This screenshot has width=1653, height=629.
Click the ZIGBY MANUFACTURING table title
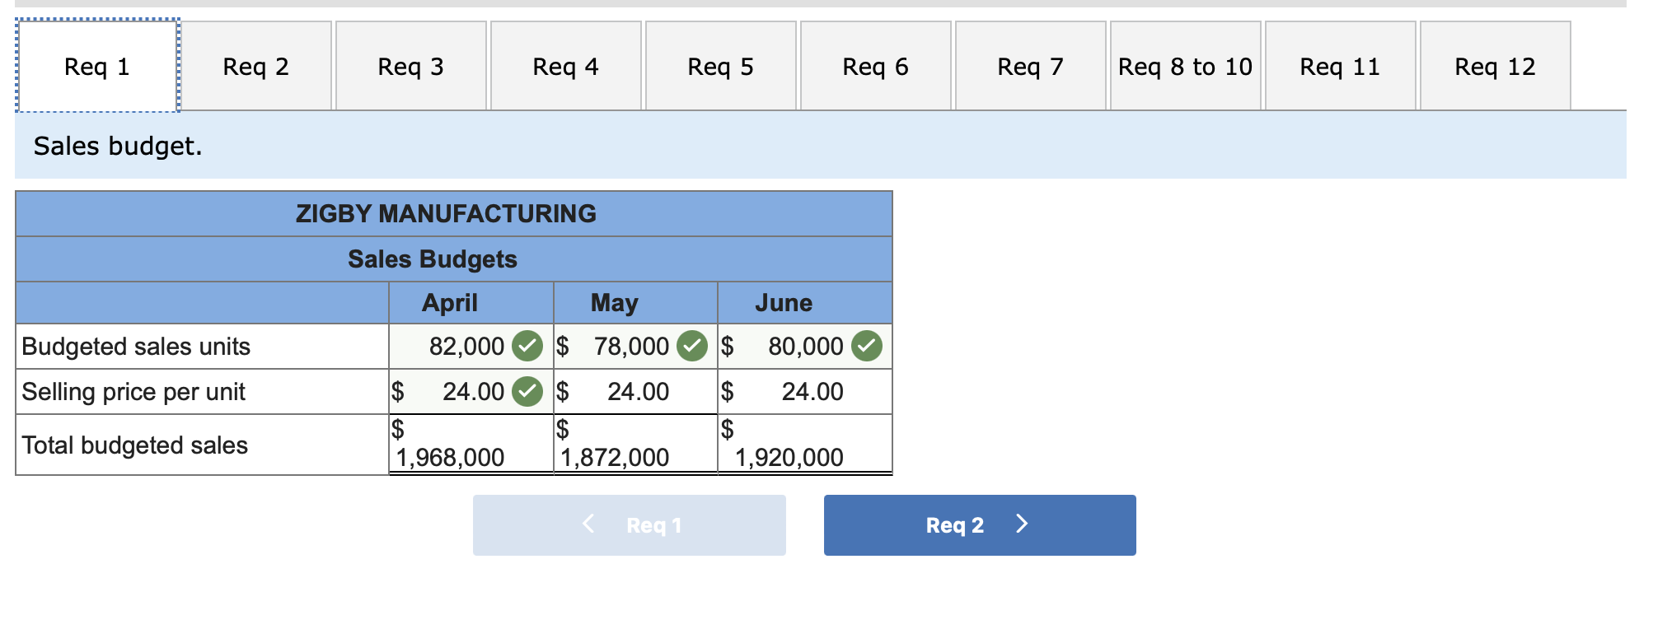pyautogui.click(x=445, y=213)
